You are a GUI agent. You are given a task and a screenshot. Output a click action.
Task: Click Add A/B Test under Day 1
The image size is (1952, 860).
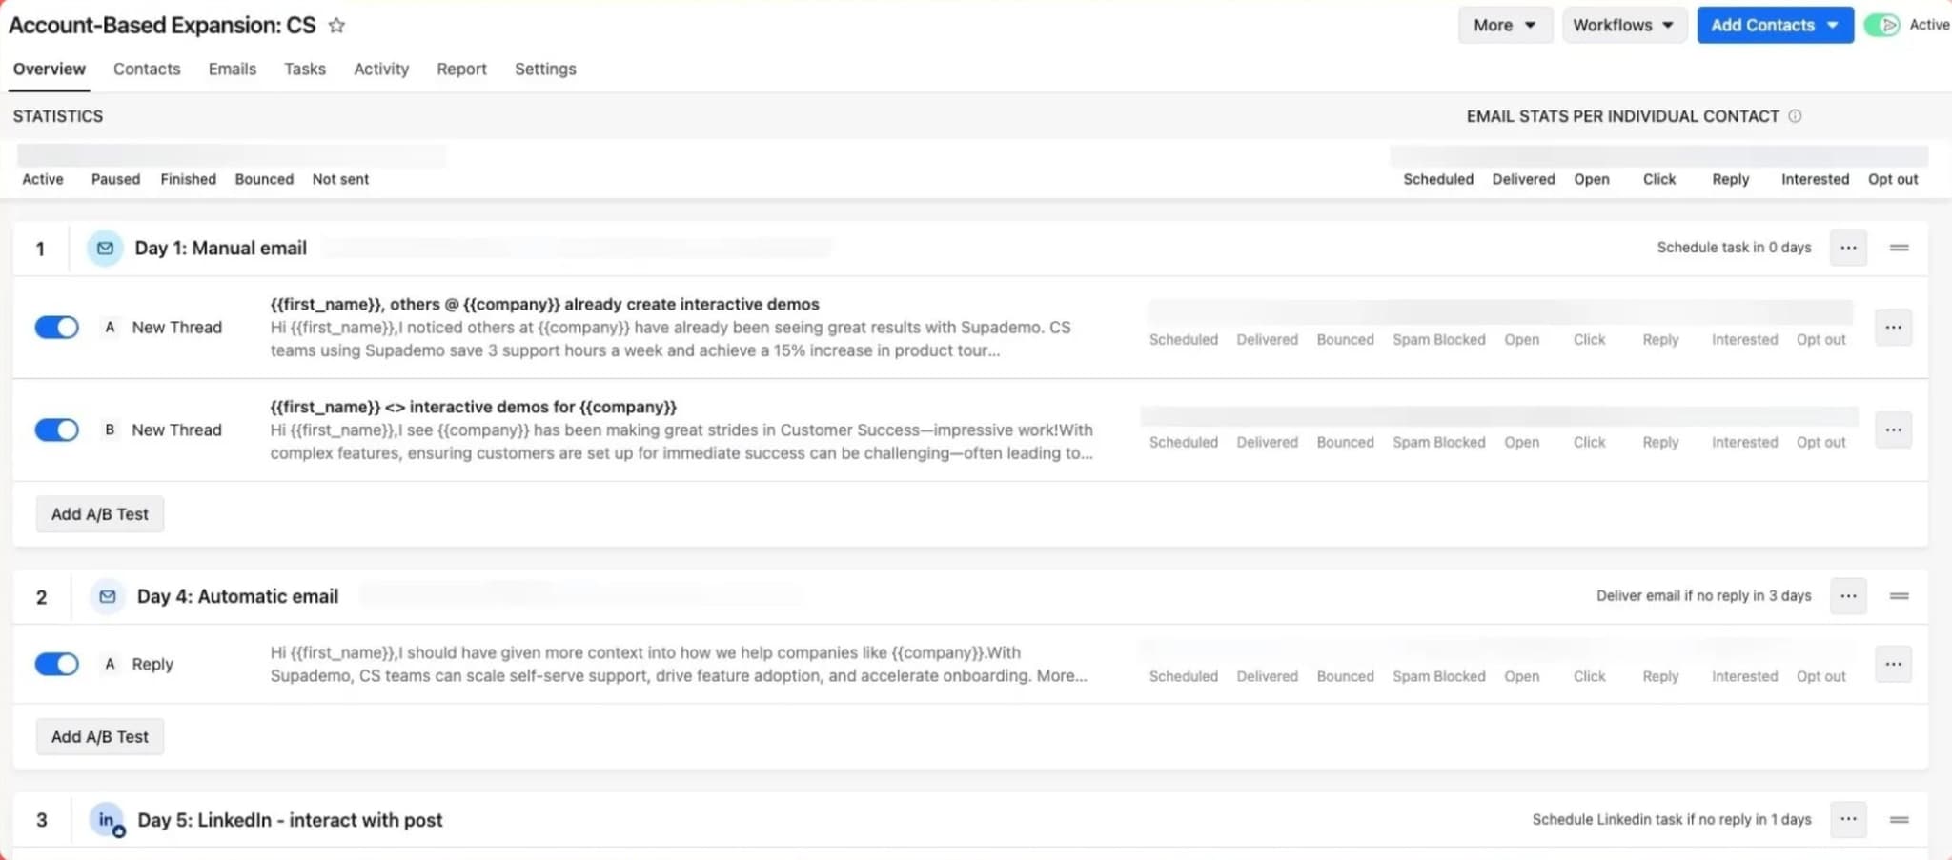[x=99, y=513]
